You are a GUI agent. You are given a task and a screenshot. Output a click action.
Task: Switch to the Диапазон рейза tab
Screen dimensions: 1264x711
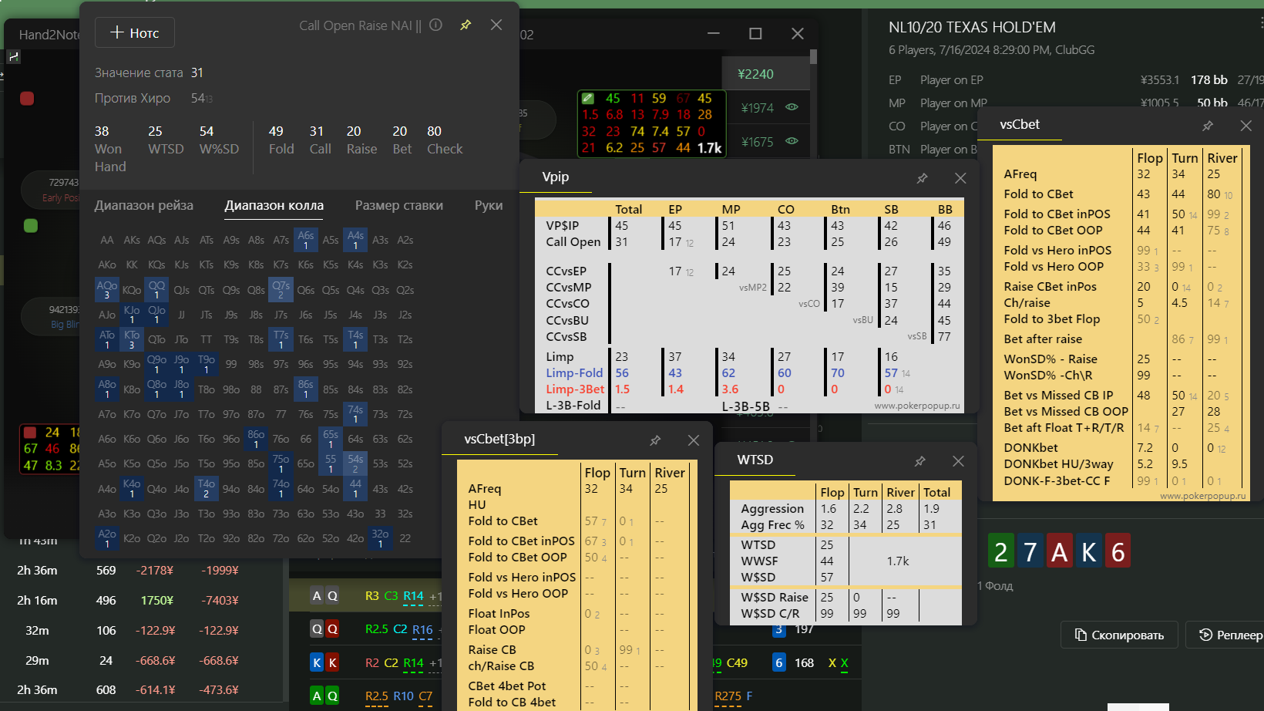click(x=144, y=205)
